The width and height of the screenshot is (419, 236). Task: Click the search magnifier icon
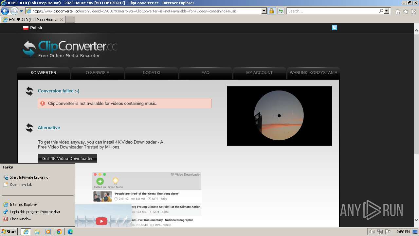click(381, 11)
